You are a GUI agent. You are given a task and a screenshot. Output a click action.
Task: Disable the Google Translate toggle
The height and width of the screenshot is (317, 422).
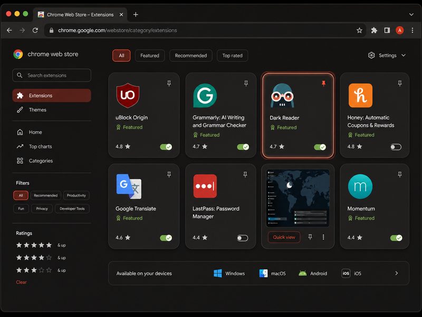(166, 238)
